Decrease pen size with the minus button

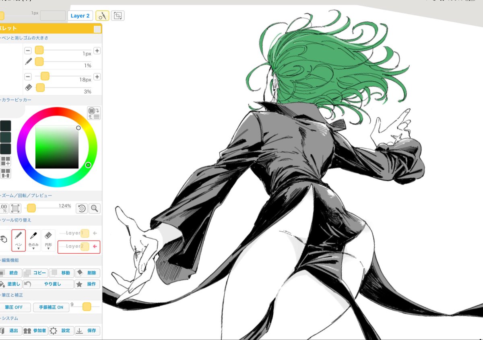click(28, 51)
